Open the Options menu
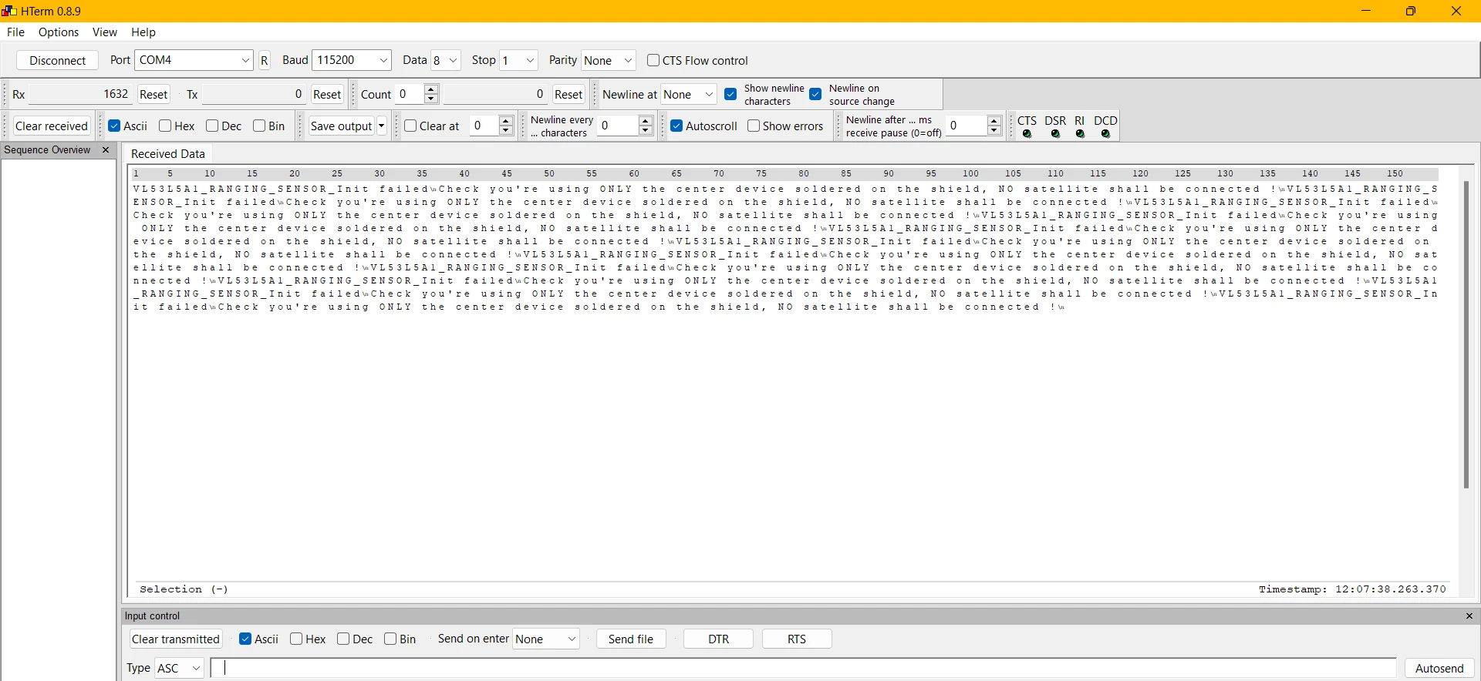 [x=59, y=32]
